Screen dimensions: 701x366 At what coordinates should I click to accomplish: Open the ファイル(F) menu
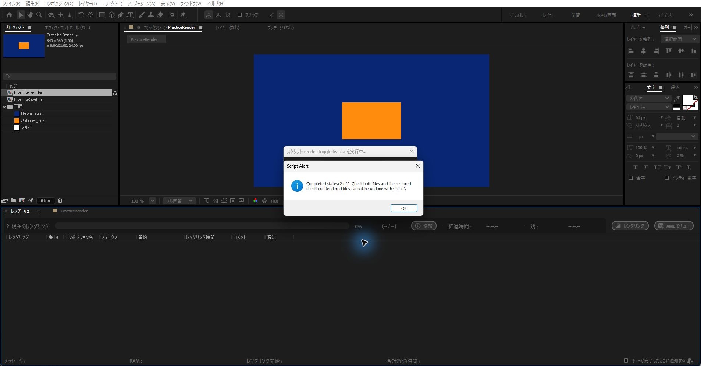(x=11, y=4)
